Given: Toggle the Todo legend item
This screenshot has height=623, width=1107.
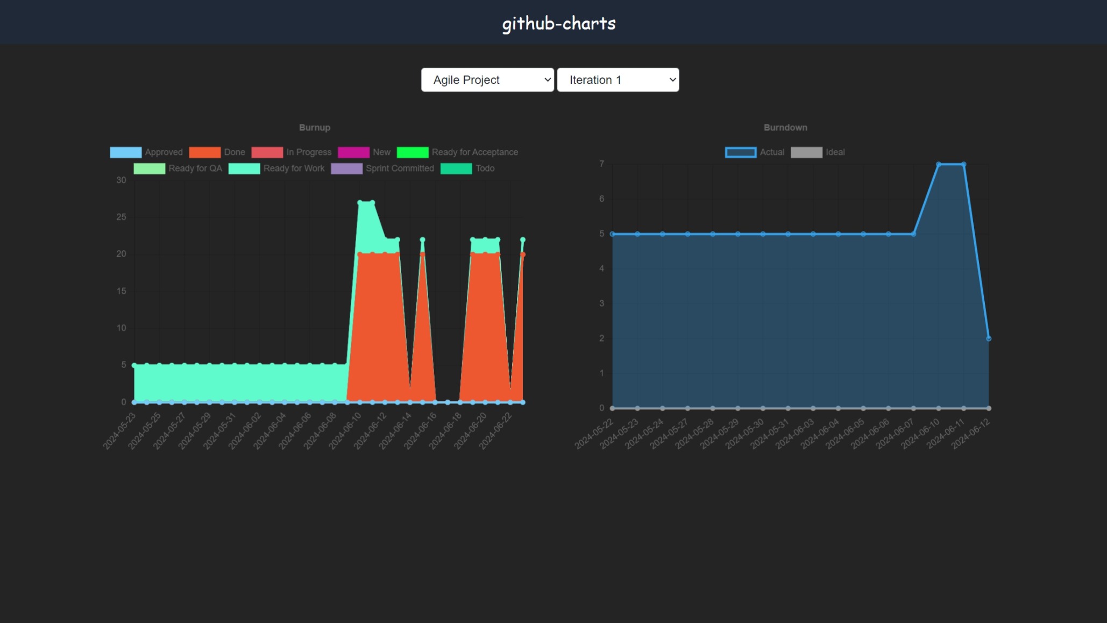Looking at the screenshot, I should click(456, 168).
